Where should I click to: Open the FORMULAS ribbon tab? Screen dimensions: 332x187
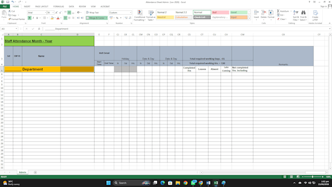click(59, 6)
